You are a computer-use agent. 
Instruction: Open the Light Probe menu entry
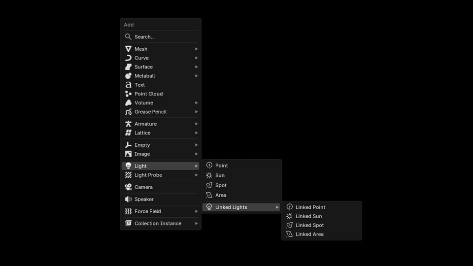click(x=148, y=175)
